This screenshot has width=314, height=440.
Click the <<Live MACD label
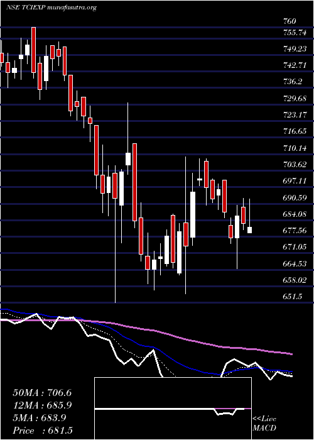pos(264,424)
